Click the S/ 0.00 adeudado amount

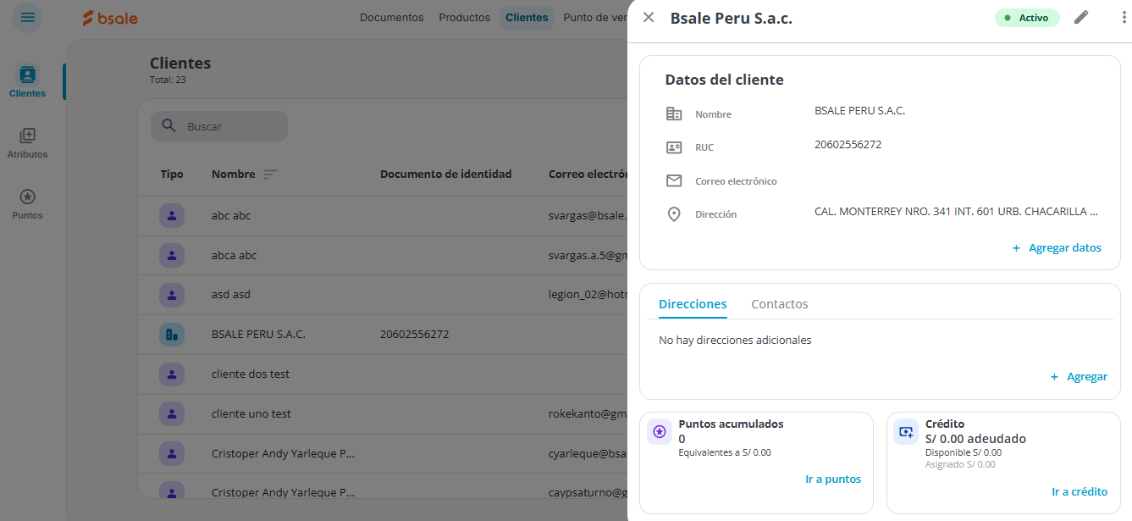[x=975, y=439]
